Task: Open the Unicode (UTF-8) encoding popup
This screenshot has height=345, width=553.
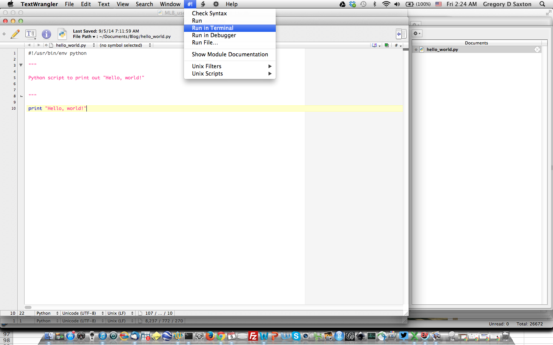Action: click(x=83, y=313)
